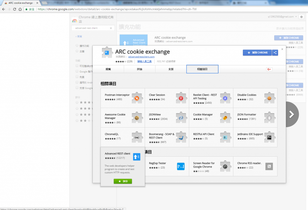
Task: Click the ChromeiQL extension icon
Action: pyautogui.click(x=137, y=137)
